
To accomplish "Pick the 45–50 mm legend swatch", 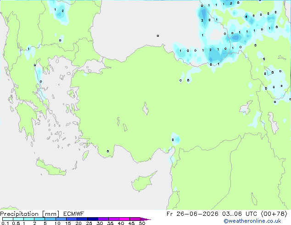I will pos(135,219).
